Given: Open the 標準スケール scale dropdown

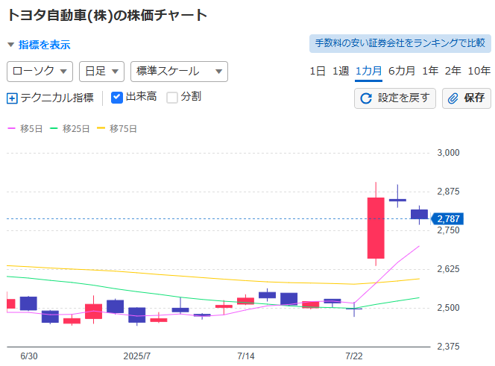Looking at the screenshot, I should point(179,72).
